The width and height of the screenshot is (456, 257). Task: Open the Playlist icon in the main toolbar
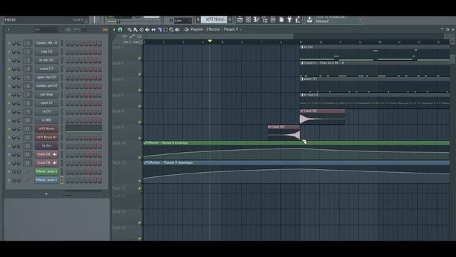[x=240, y=19]
